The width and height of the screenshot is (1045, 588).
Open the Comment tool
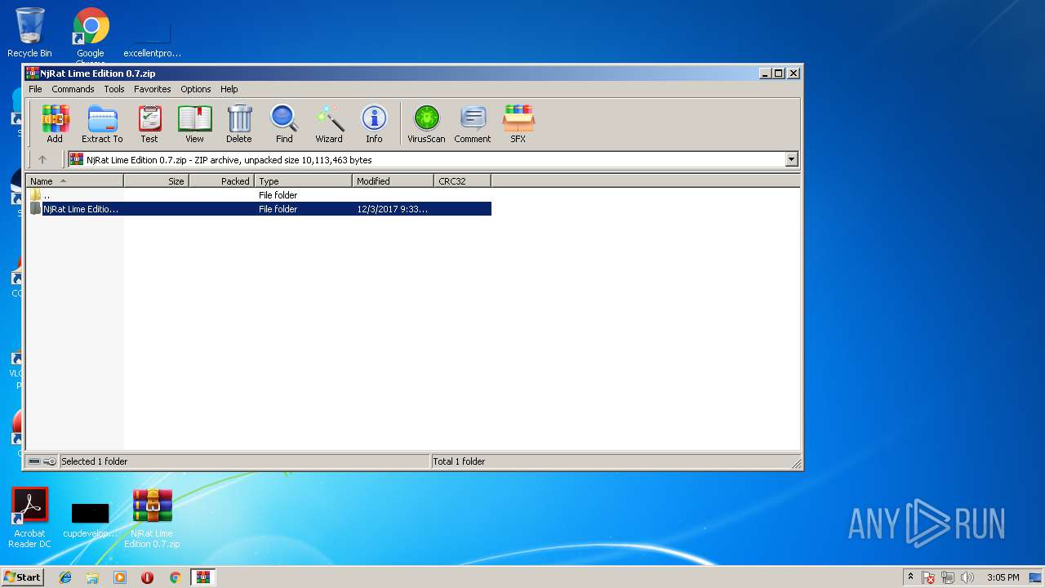473,124
